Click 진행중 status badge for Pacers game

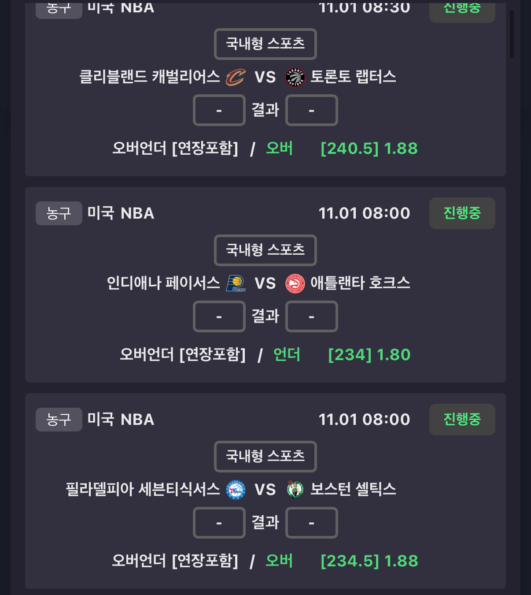point(462,213)
